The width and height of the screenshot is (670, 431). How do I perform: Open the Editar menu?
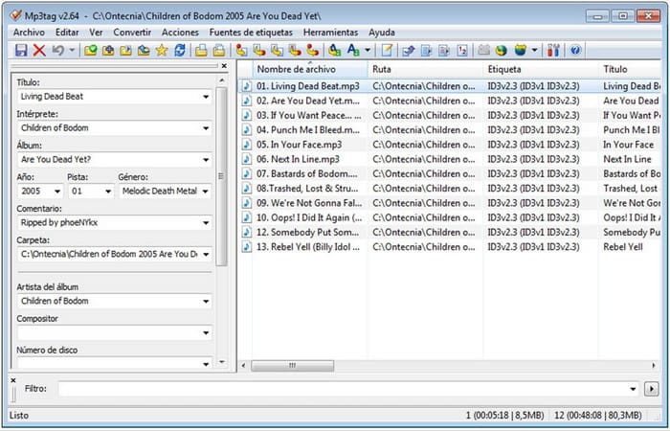click(67, 33)
